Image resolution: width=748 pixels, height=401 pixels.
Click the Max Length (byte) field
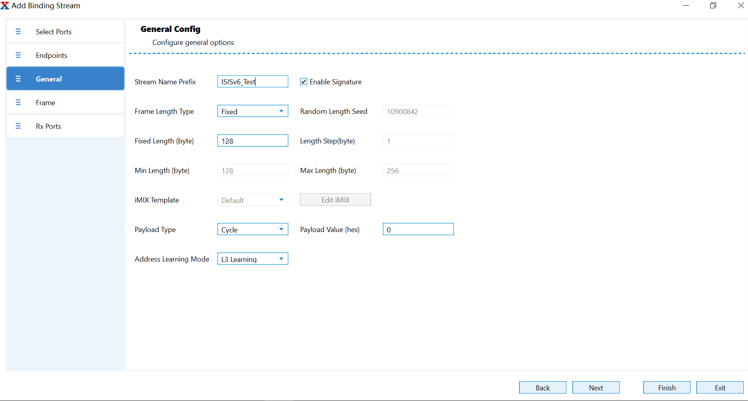418,170
